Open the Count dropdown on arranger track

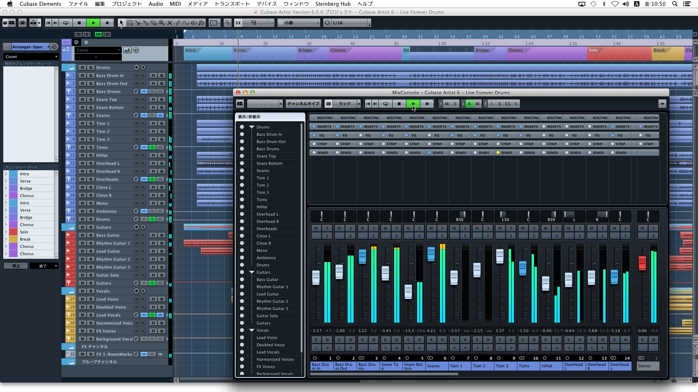98,50
